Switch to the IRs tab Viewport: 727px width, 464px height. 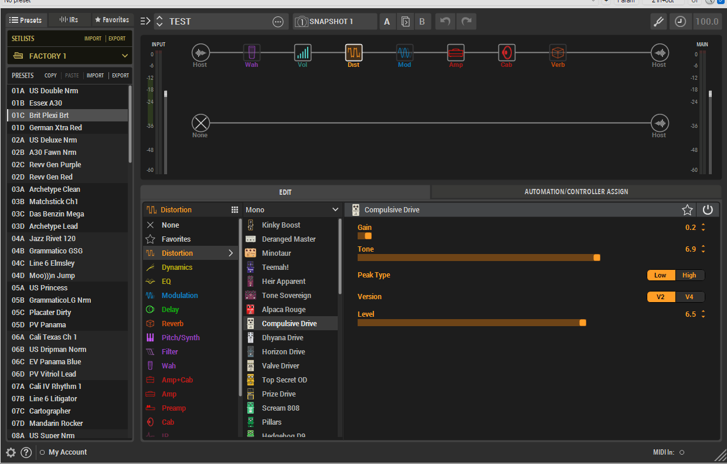pyautogui.click(x=70, y=20)
